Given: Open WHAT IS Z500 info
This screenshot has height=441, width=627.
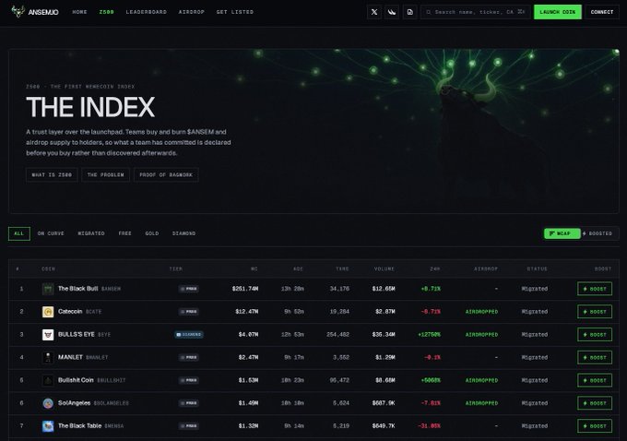Looking at the screenshot, I should click(52, 175).
